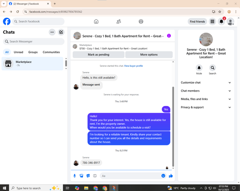Go back with the browser back arrow

coord(4,12)
